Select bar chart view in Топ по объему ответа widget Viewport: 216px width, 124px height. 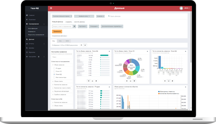tap(131, 81)
